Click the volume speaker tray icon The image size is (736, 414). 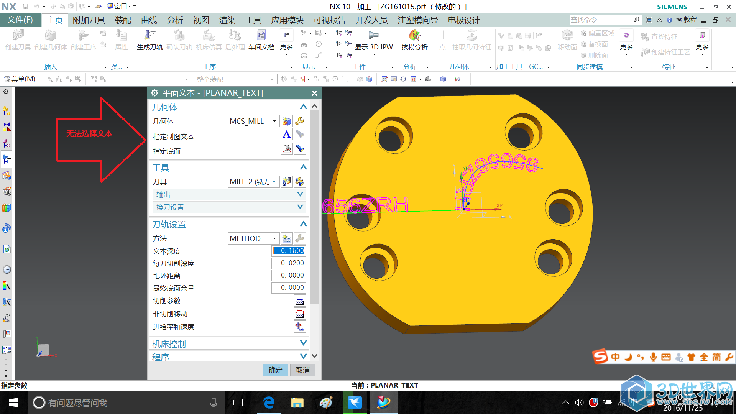pyautogui.click(x=578, y=402)
